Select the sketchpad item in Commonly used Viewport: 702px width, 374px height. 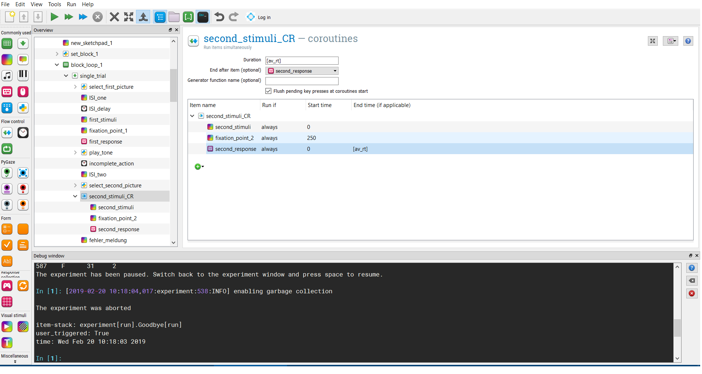7,60
